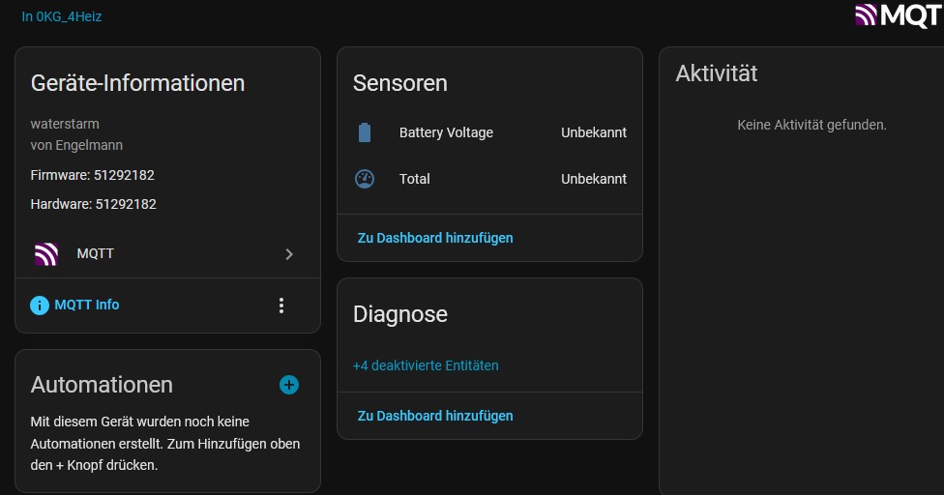
Task: Click the MQTT logo in top corner
Action: [x=898, y=15]
